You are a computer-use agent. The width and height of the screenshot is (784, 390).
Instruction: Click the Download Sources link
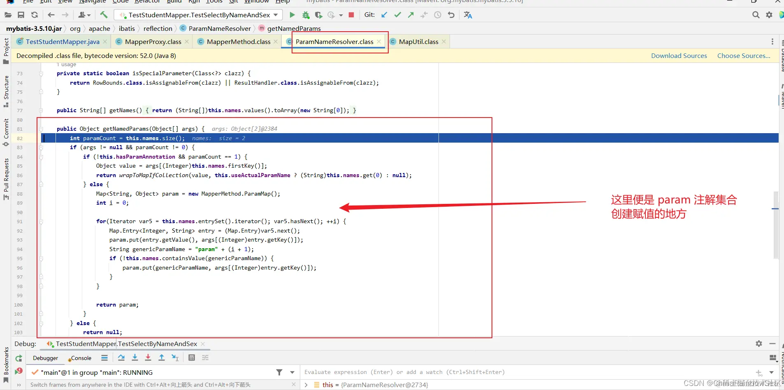pos(679,55)
